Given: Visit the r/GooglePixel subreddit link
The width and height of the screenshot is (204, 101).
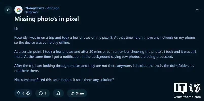Looking at the screenshot, I should tap(34, 8).
